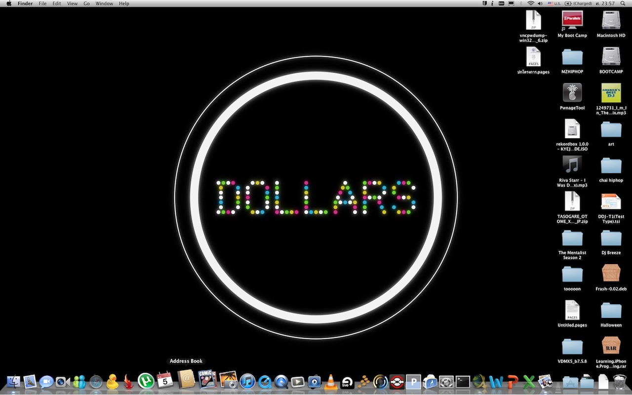The width and height of the screenshot is (632, 395).
Task: Open the Trash in the Dock
Action: 619,381
